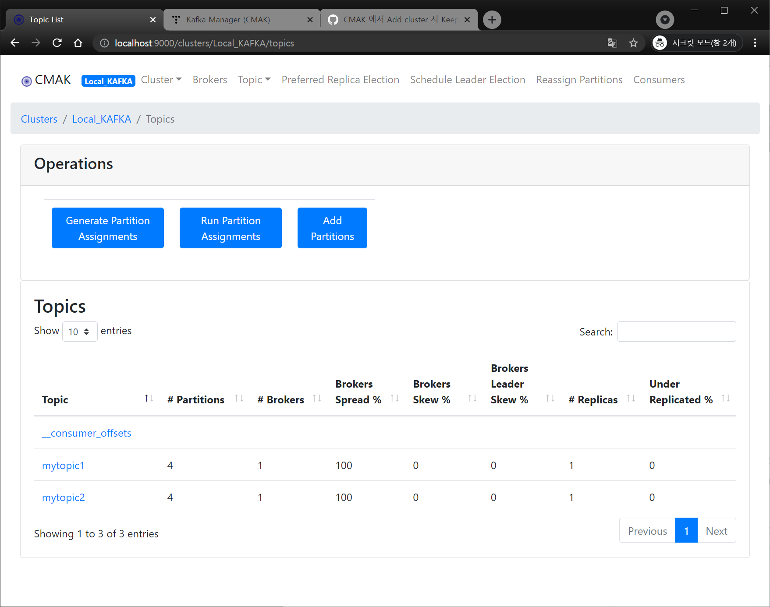Go to Reassign Partitions
770x607 pixels.
tap(579, 80)
